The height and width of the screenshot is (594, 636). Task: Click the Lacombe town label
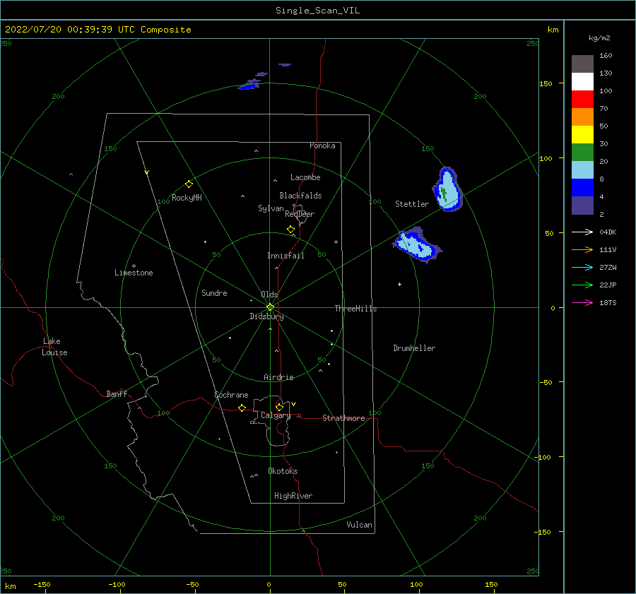(305, 177)
